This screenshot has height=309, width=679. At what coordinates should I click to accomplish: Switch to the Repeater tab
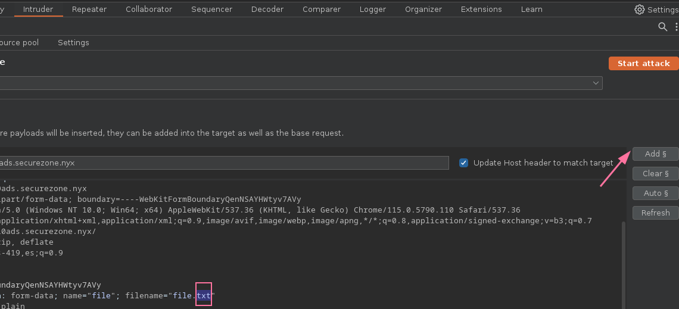click(89, 10)
